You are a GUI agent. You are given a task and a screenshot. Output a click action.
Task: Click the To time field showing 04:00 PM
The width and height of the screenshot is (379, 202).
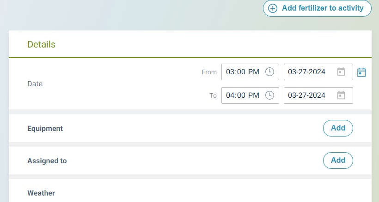(x=243, y=95)
